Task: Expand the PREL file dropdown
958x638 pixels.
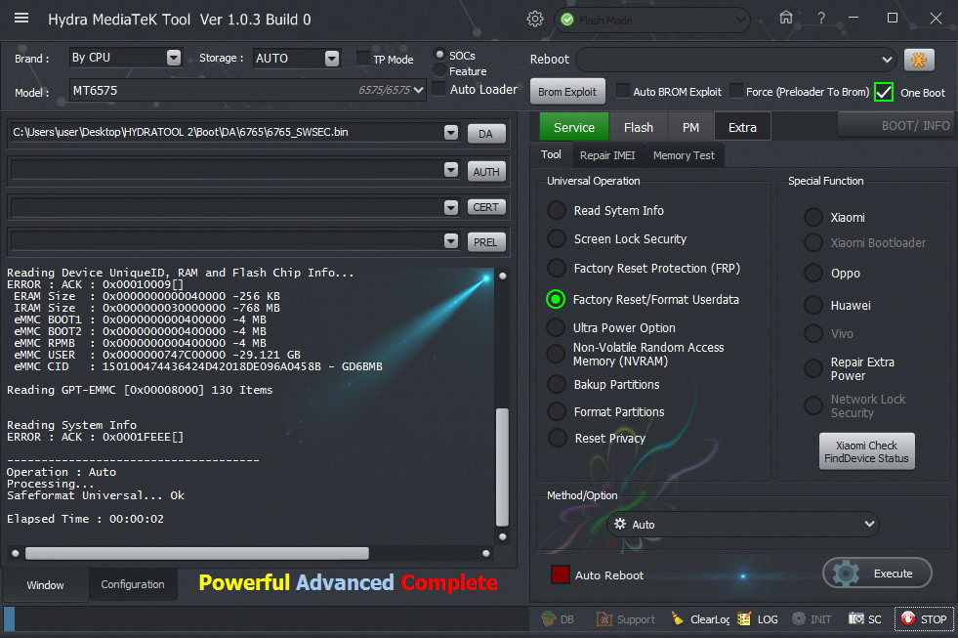Action: [x=451, y=241]
